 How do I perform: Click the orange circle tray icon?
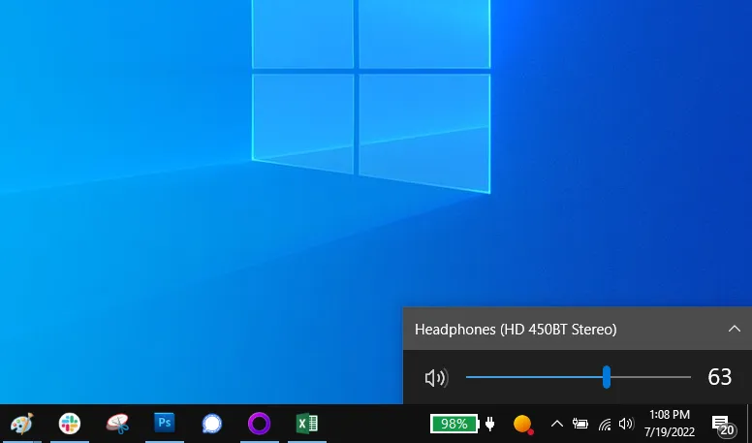coord(522,424)
